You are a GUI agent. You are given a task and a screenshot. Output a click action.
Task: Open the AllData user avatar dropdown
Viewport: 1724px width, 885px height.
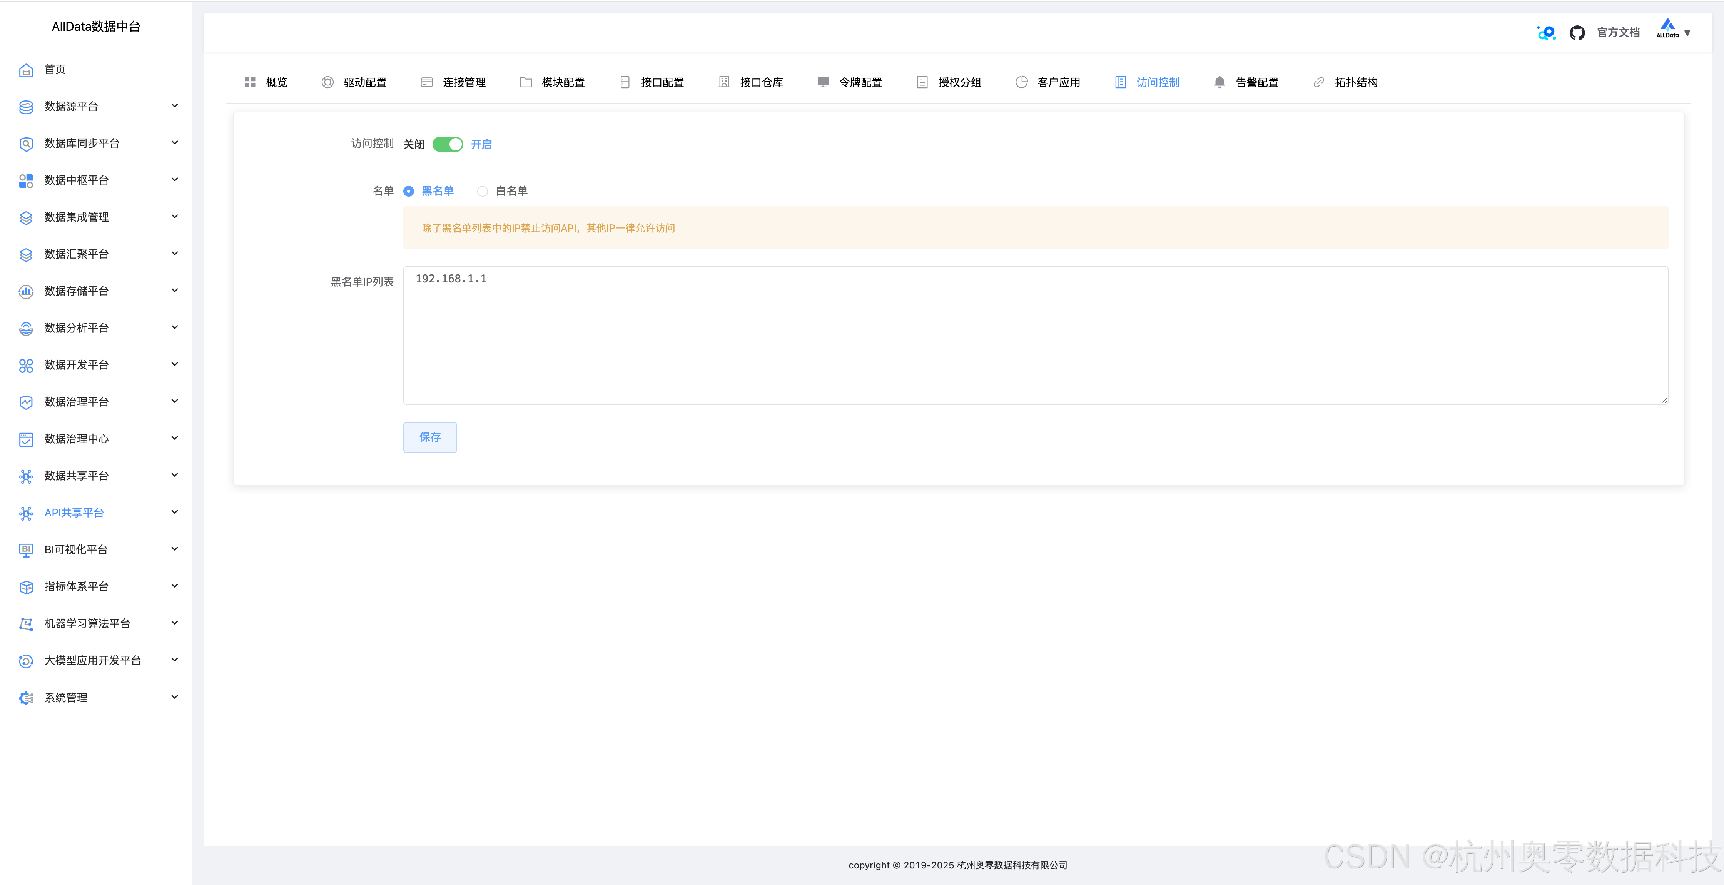coord(1672,31)
